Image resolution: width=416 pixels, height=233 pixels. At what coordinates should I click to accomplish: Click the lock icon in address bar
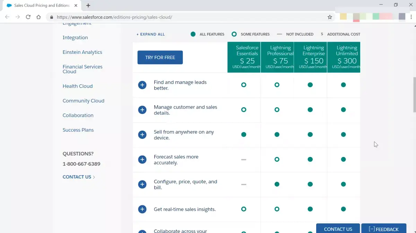pos(52,17)
